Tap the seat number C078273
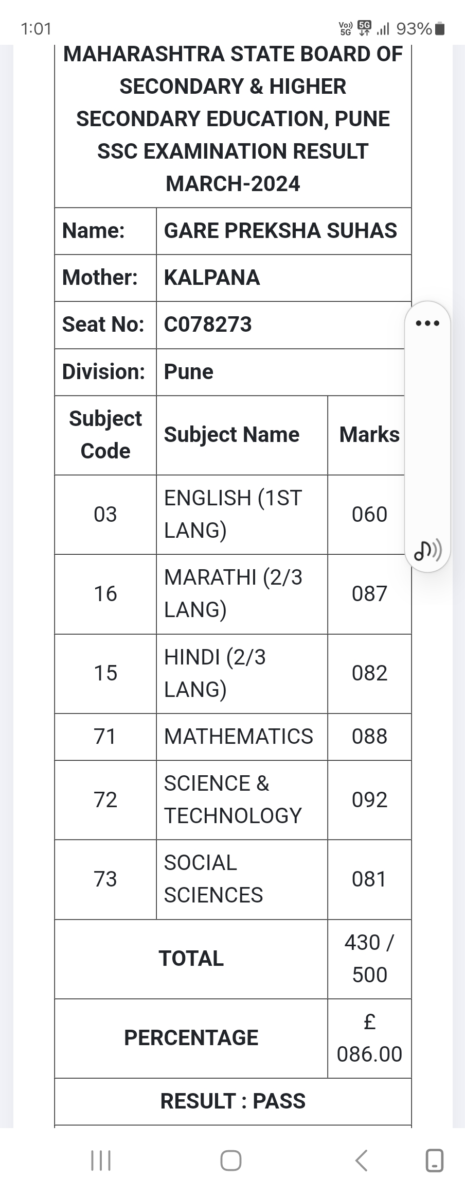This screenshot has width=465, height=1193. [x=208, y=325]
